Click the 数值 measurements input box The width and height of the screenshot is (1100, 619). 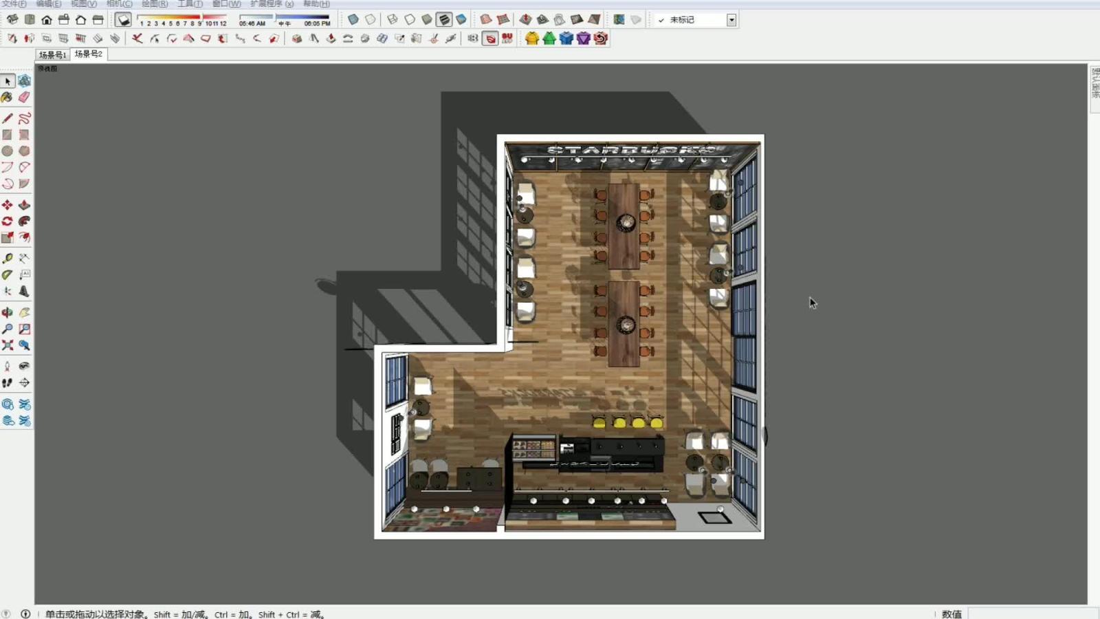coord(1031,613)
